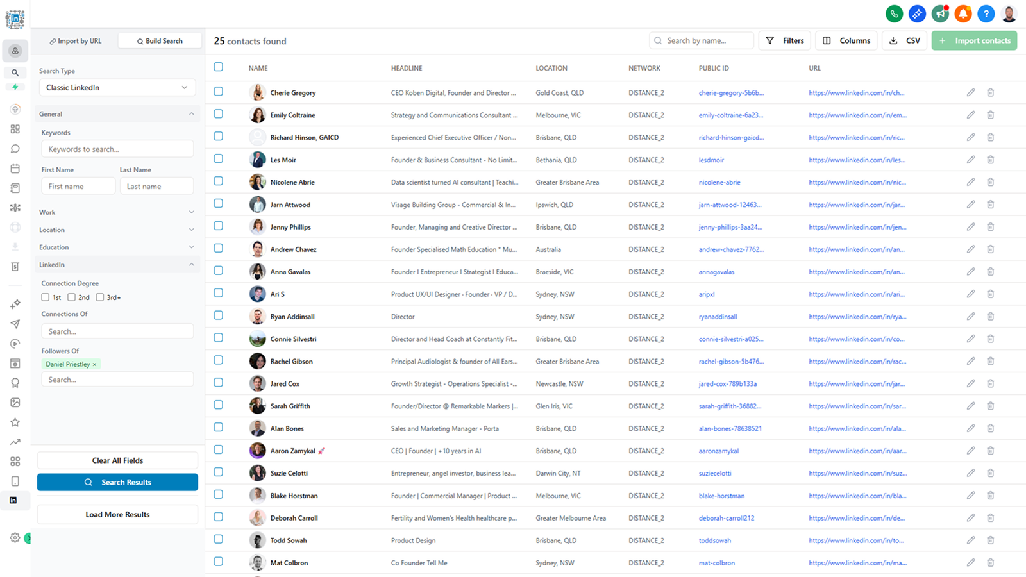Open the search icon in the sidebar
The height and width of the screenshot is (577, 1026).
(x=15, y=72)
